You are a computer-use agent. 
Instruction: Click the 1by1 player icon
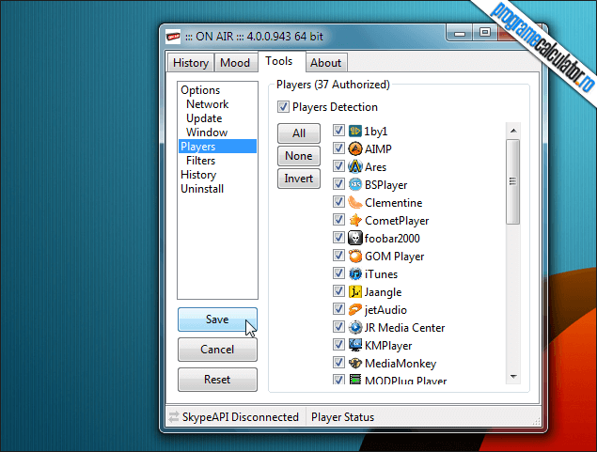[x=354, y=131]
